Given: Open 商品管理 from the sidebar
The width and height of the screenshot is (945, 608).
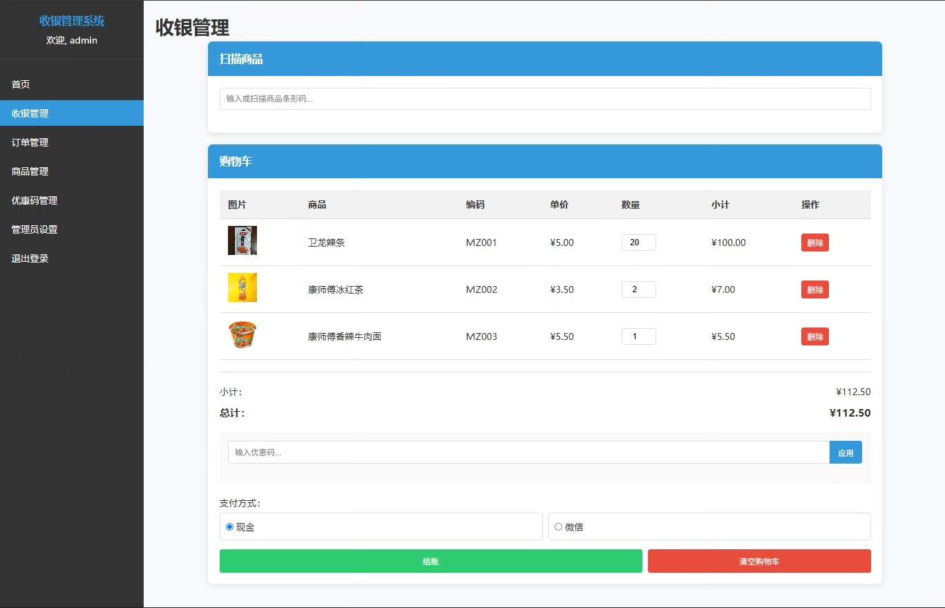Looking at the screenshot, I should [x=30, y=171].
